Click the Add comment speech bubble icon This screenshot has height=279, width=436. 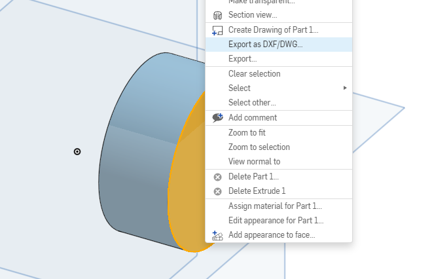[x=218, y=118]
